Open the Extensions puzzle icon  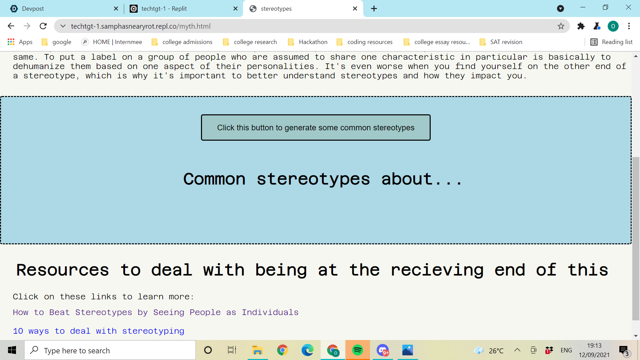(x=581, y=26)
